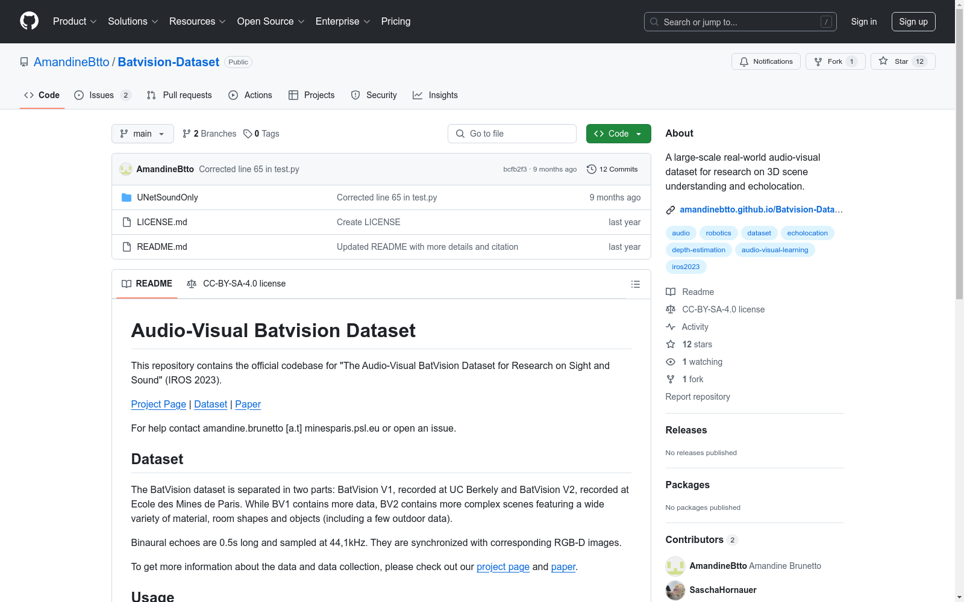Viewport: 964px width, 602px height.
Task: Click the fork icon next to 1 fork
Action: coord(671,379)
